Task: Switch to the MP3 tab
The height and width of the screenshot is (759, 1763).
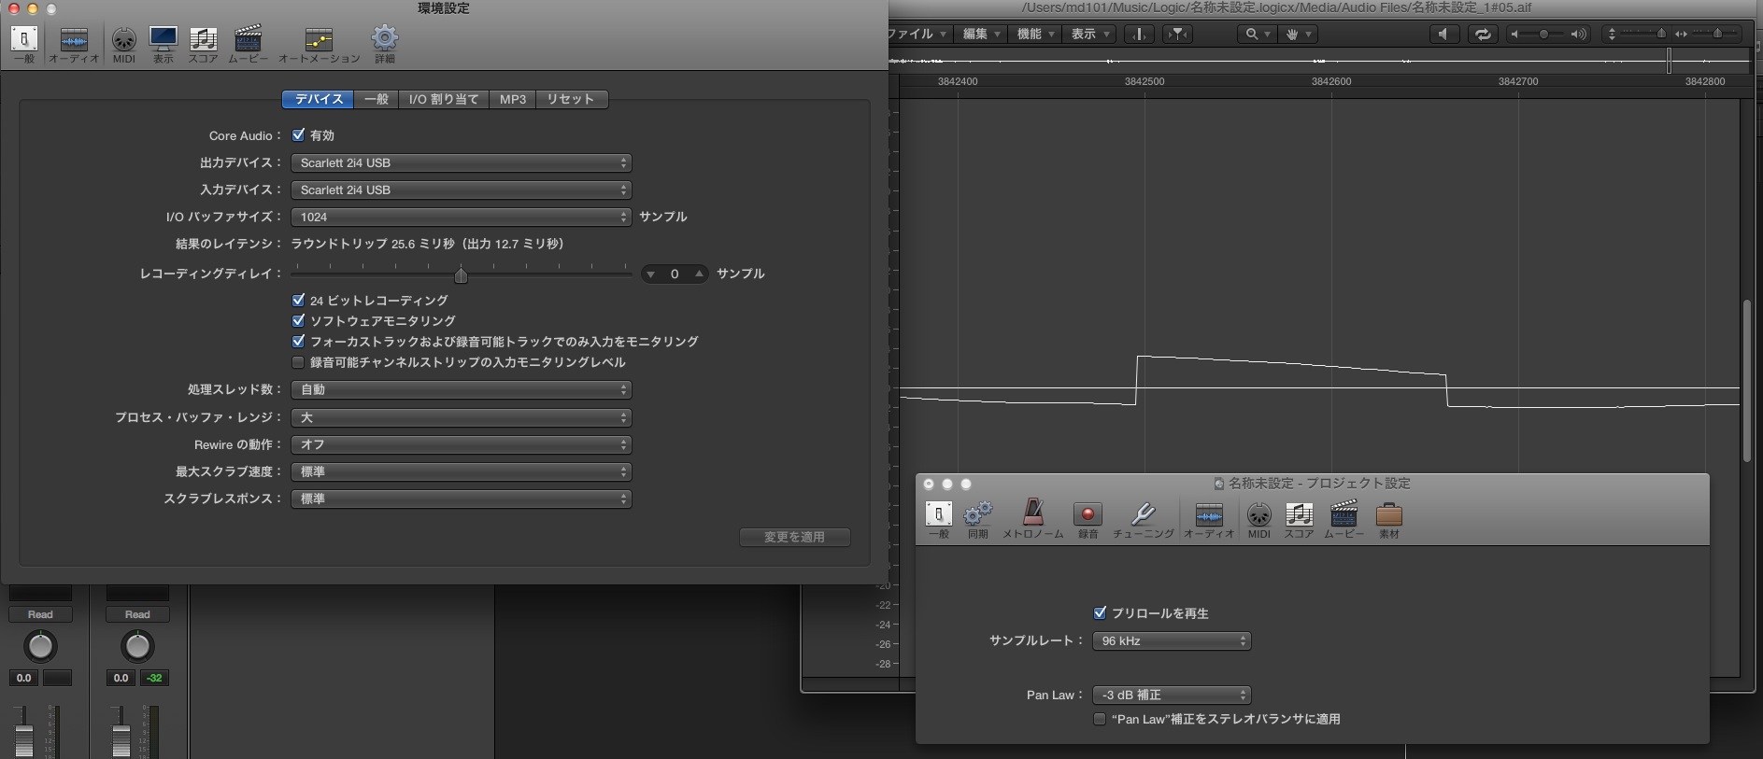Action: (513, 100)
